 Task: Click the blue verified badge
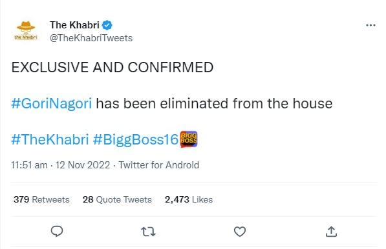(x=107, y=25)
